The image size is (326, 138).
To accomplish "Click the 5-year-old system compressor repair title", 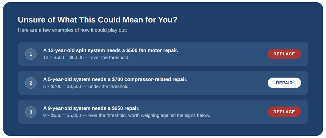I will coord(115,79).
